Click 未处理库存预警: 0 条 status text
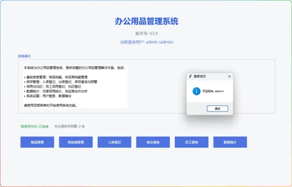The width and height of the screenshot is (292, 187). pos(69,126)
